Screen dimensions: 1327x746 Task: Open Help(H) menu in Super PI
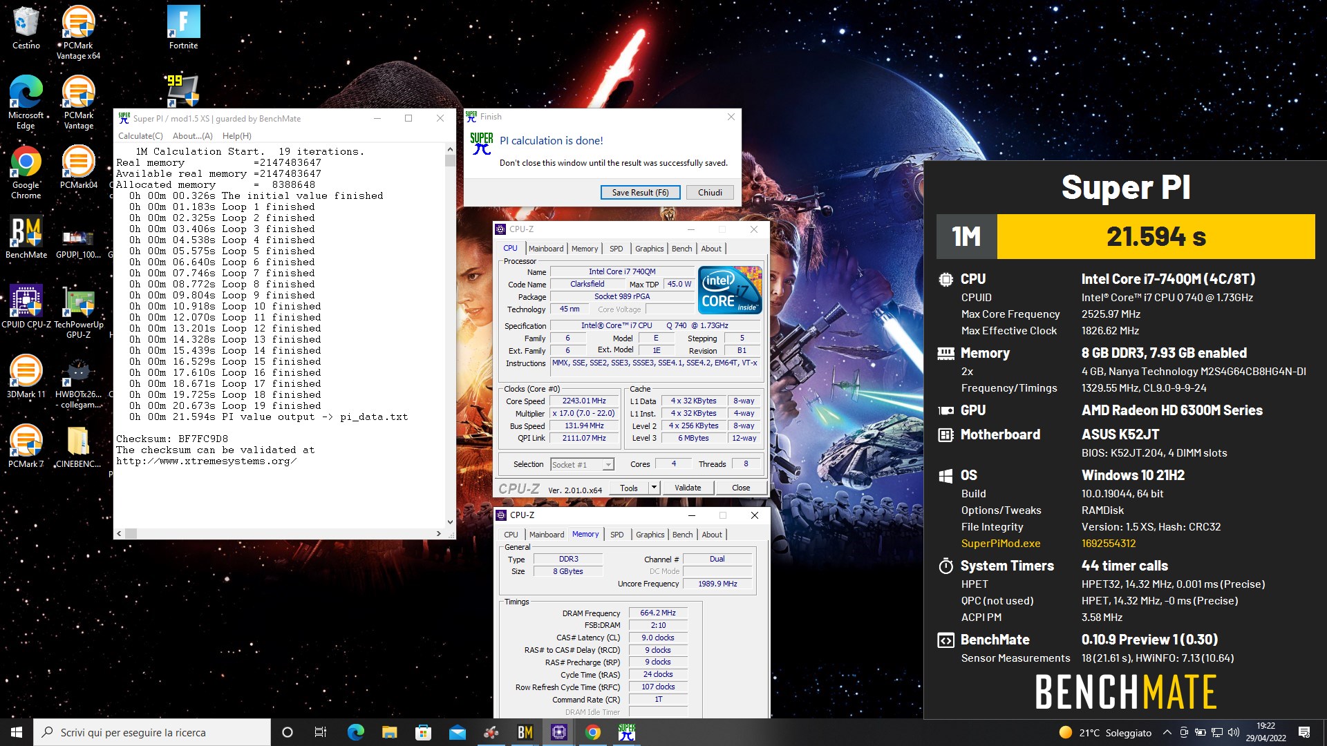237,136
